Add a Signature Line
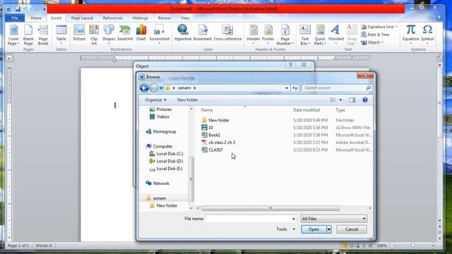 pyautogui.click(x=379, y=27)
